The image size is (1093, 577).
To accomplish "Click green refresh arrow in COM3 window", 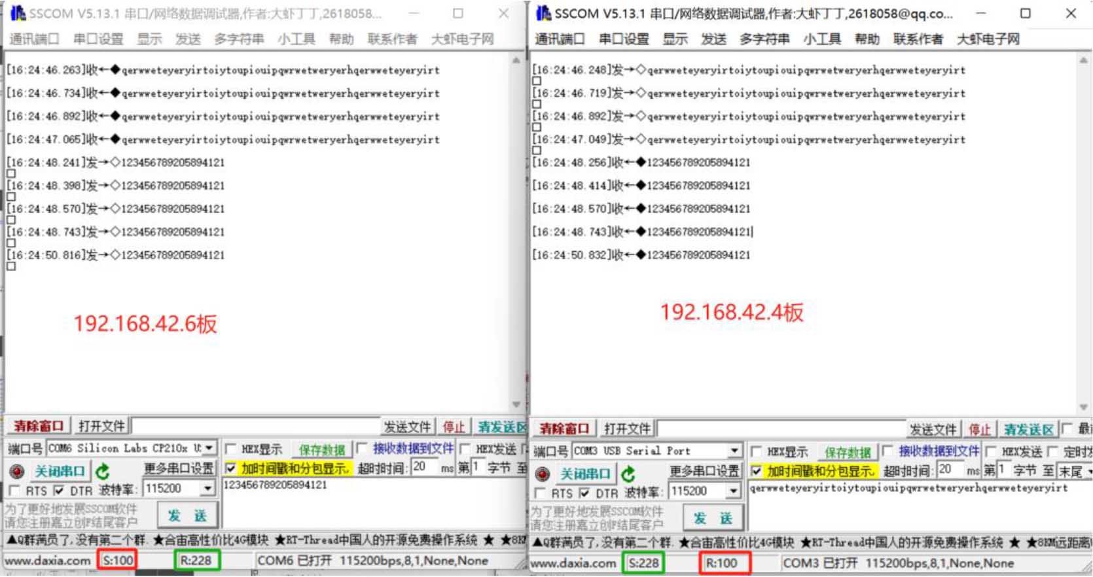I will coord(628,474).
